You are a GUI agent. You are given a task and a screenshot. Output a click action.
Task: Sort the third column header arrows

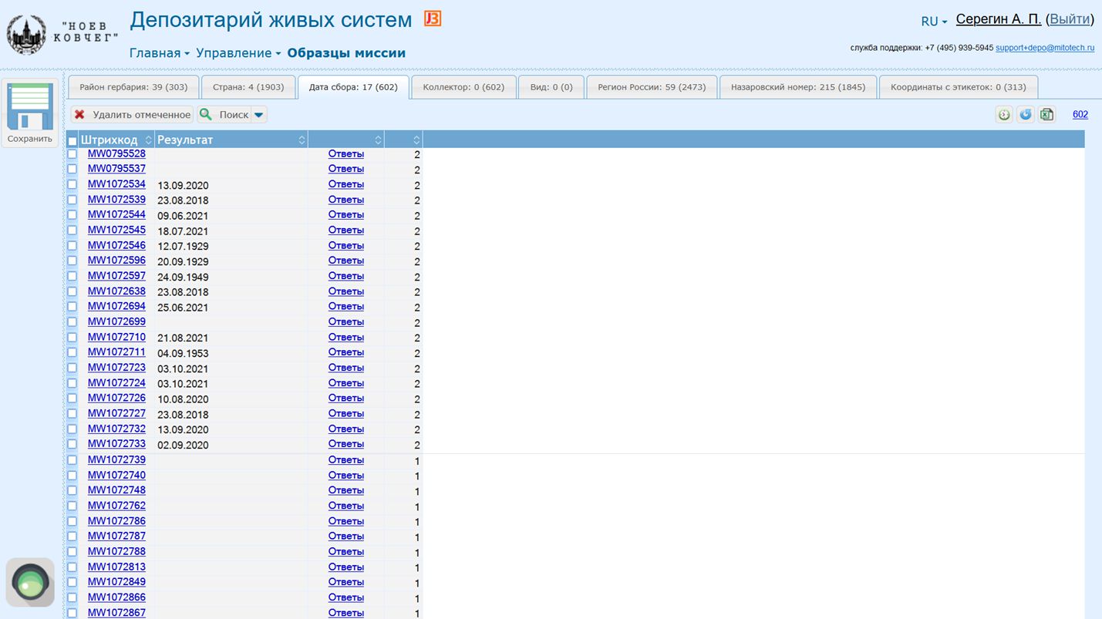coord(378,140)
